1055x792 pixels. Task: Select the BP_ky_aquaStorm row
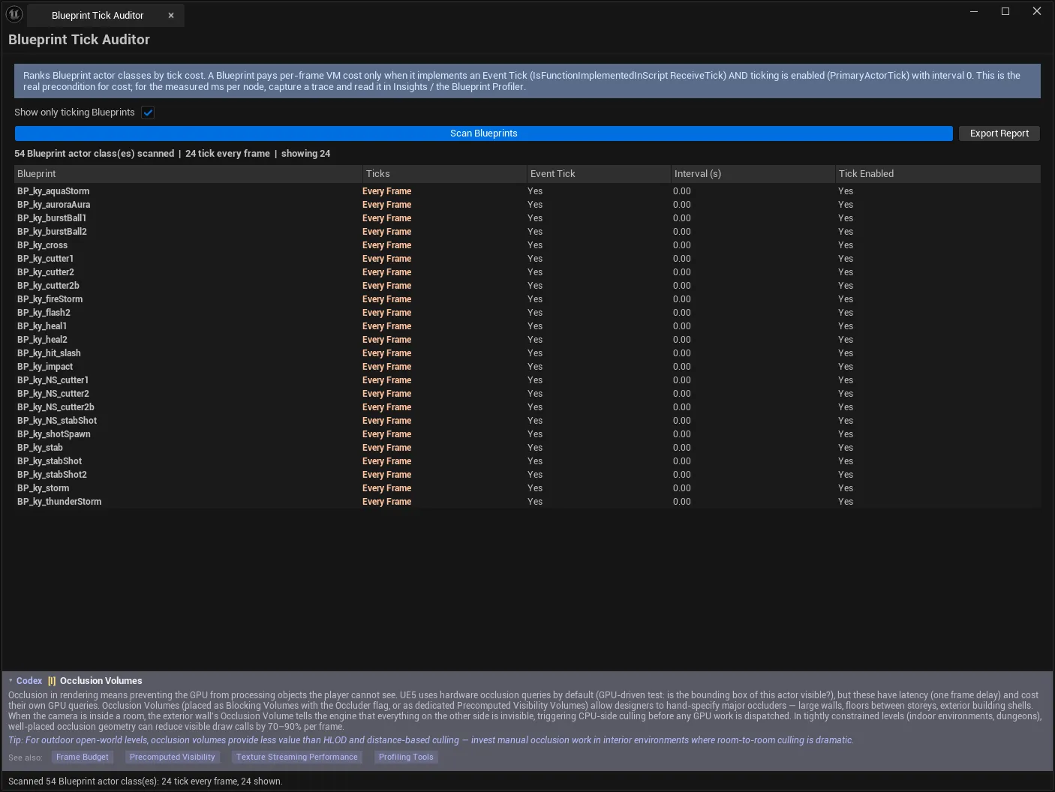(527, 191)
